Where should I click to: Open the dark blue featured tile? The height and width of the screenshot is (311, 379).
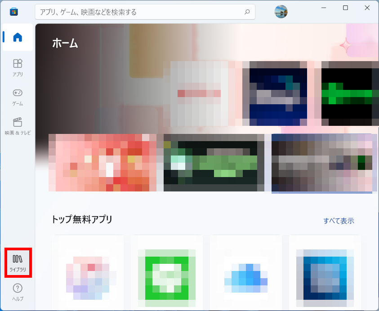[x=278, y=94]
